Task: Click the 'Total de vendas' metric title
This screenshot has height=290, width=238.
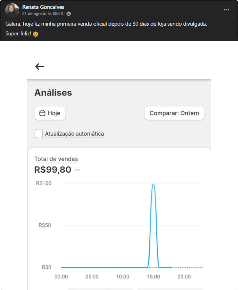Action: pyautogui.click(x=56, y=159)
